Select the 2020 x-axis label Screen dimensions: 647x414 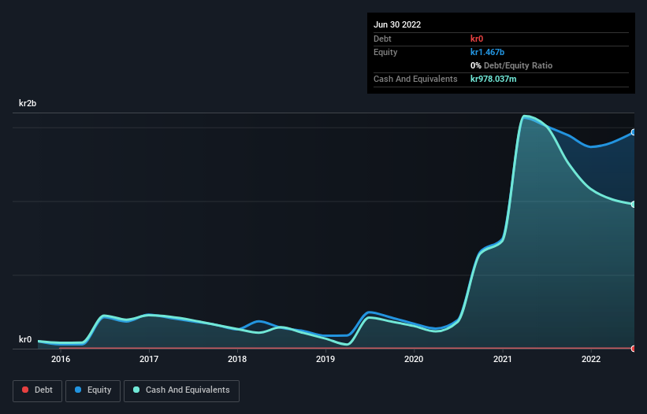414,359
